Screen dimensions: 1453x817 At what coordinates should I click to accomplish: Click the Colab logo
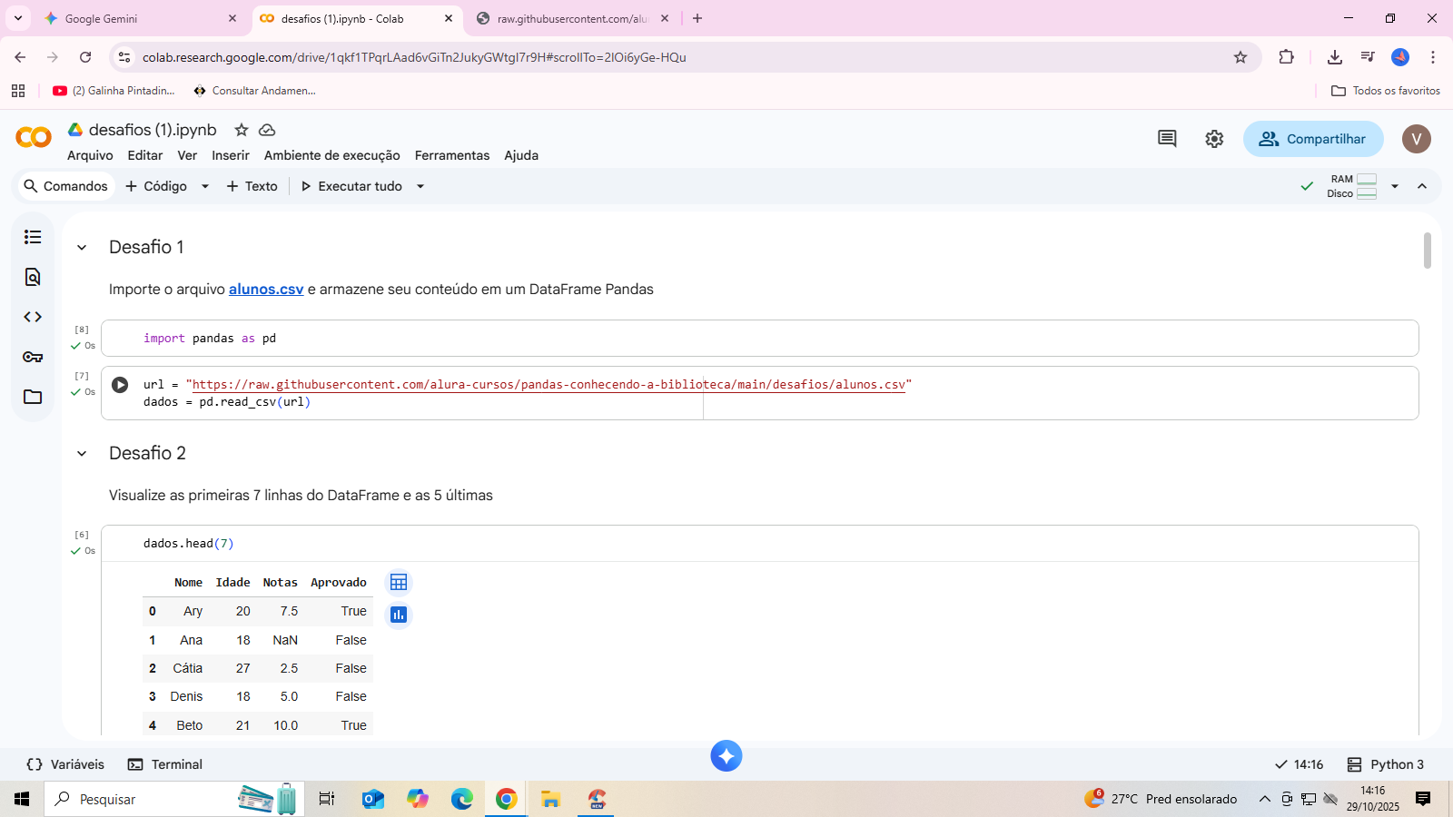[34, 137]
